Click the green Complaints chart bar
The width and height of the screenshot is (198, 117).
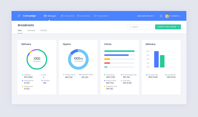pos(162,61)
